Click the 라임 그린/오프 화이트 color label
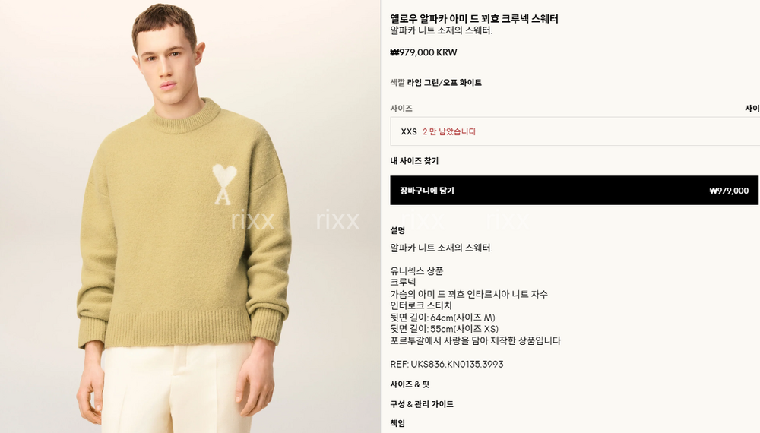This screenshot has width=760, height=433. [444, 83]
